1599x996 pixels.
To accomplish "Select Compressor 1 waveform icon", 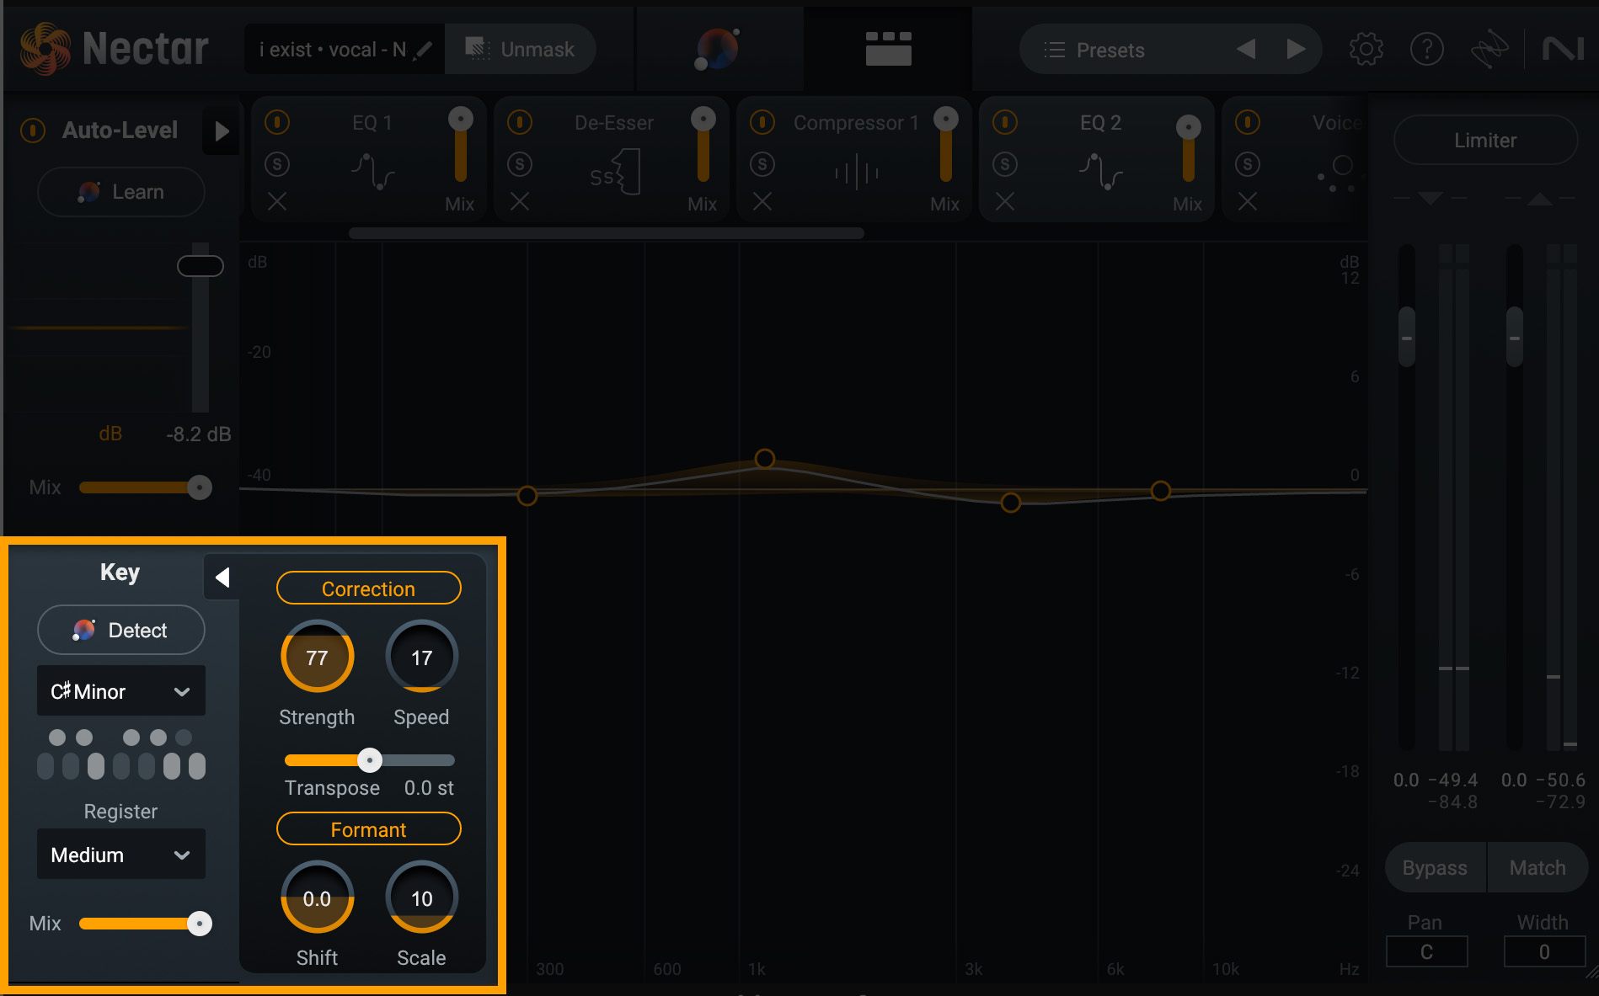I will [x=857, y=172].
